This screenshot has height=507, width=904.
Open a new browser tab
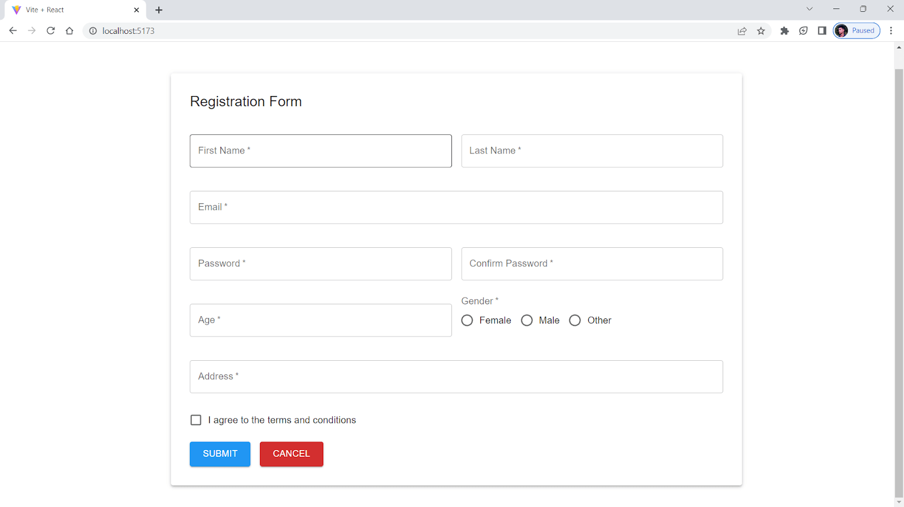159,10
